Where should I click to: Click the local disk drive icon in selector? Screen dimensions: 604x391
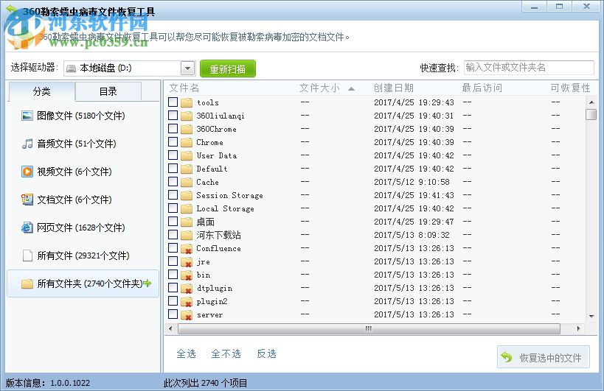point(71,68)
